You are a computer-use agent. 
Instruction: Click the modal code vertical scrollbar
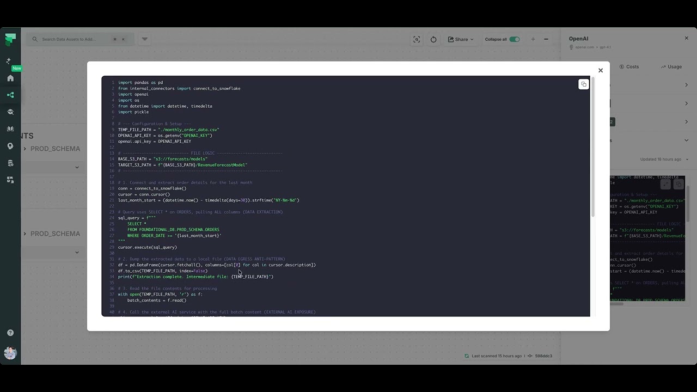[x=593, y=147]
